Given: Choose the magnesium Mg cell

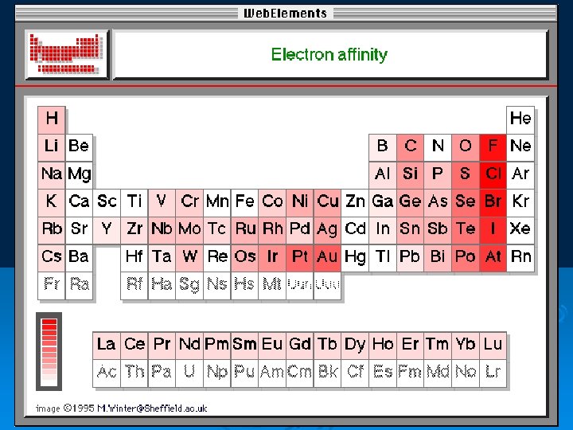Looking at the screenshot, I should 80,175.
